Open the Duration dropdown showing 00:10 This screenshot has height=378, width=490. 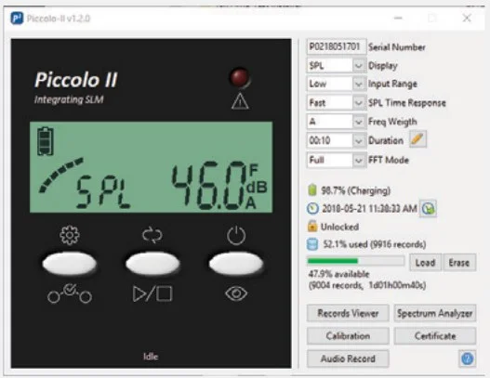click(337, 140)
